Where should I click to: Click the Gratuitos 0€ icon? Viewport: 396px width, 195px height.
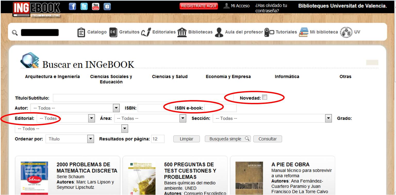tap(113, 32)
